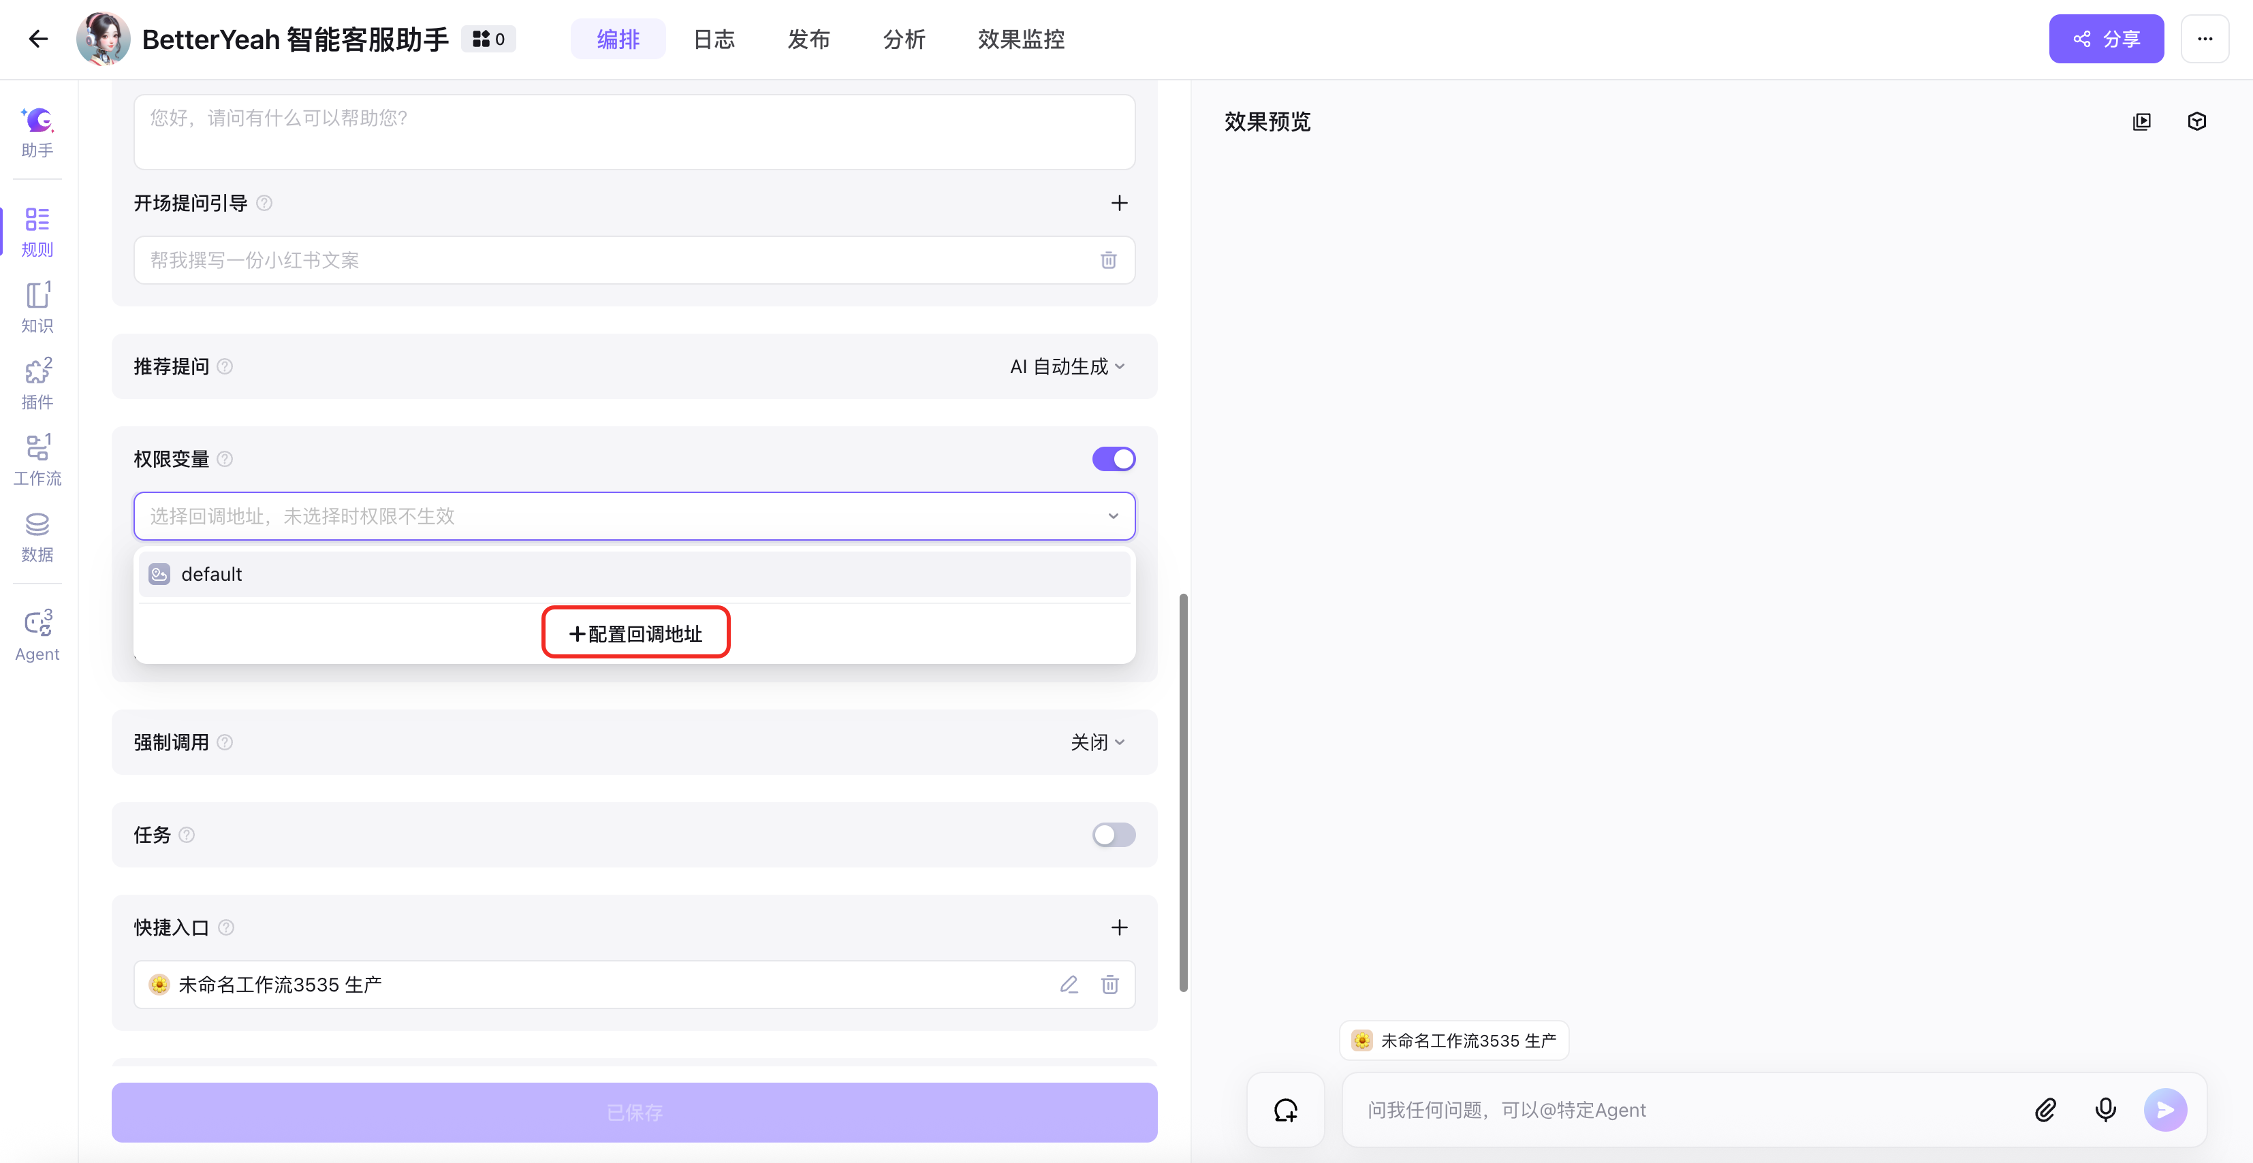The width and height of the screenshot is (2253, 1163).
Task: Disable the 权限变量 toggle switch
Action: pyautogui.click(x=1112, y=459)
